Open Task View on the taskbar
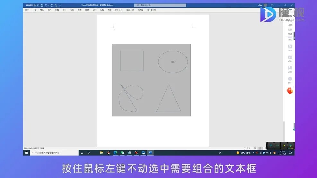The image size is (317, 178). coord(89,153)
